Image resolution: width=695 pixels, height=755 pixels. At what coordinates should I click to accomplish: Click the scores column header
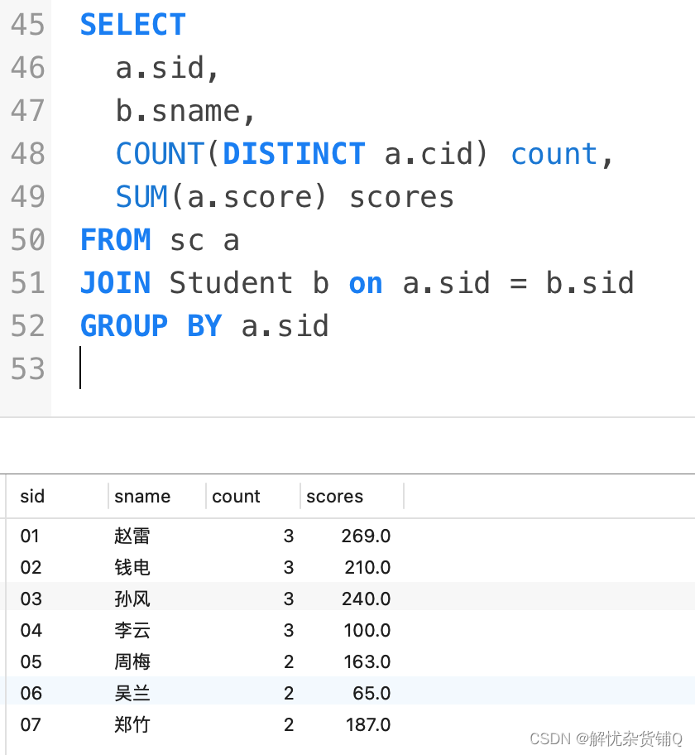334,497
